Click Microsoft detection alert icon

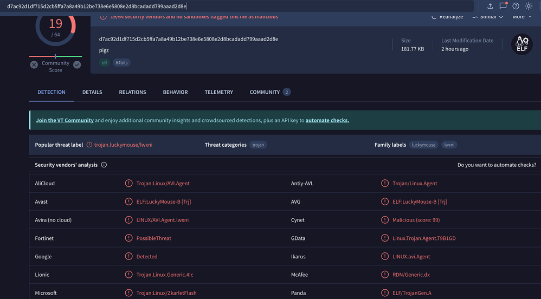128,293
